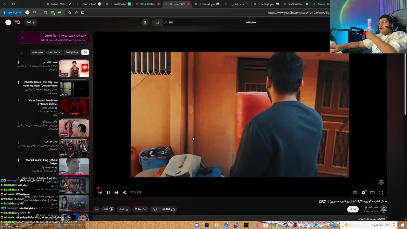The width and height of the screenshot is (407, 229).
Task: Click the browser address bar URL
Action: (299, 13)
